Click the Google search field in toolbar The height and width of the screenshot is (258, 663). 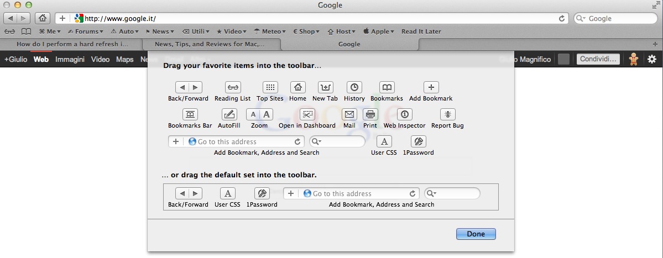[x=615, y=19]
